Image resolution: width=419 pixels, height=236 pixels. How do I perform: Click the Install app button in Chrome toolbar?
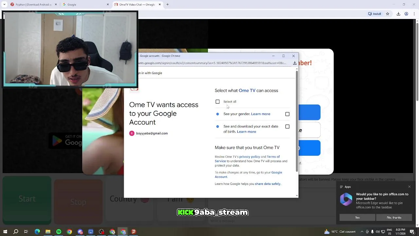coord(375,14)
